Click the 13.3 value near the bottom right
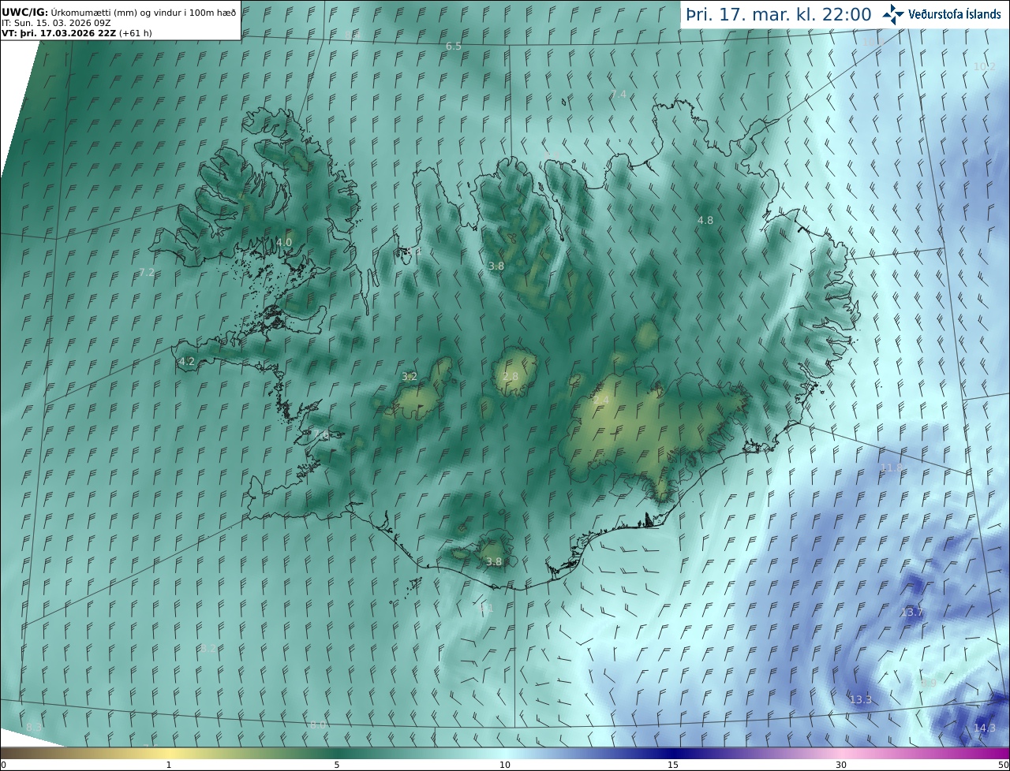The height and width of the screenshot is (771, 1010). pyautogui.click(x=861, y=700)
